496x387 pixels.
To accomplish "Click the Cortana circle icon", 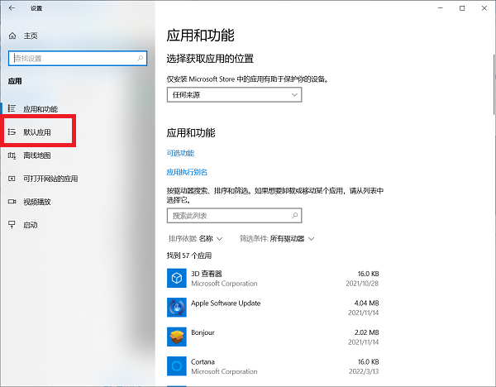I will [177, 366].
